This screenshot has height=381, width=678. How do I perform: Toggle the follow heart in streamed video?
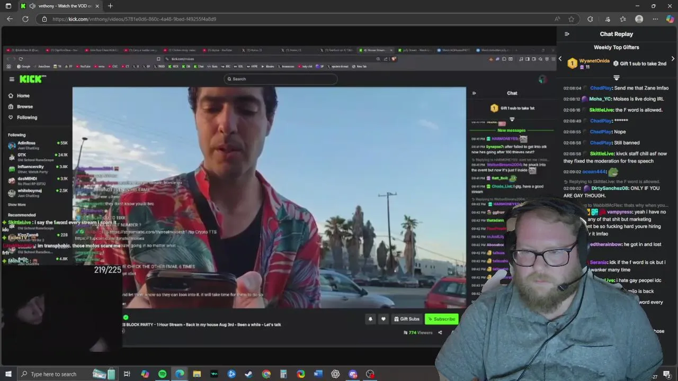[x=383, y=319]
